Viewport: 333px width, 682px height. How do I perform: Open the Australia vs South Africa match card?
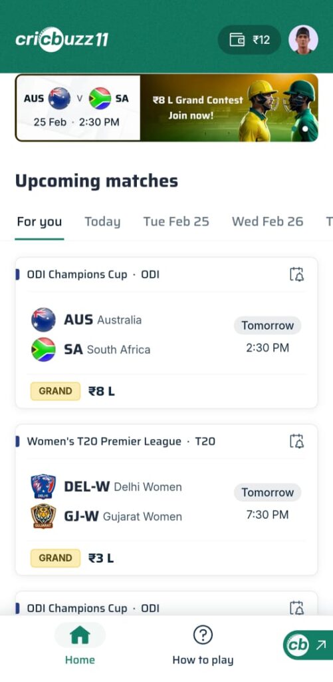tap(167, 333)
